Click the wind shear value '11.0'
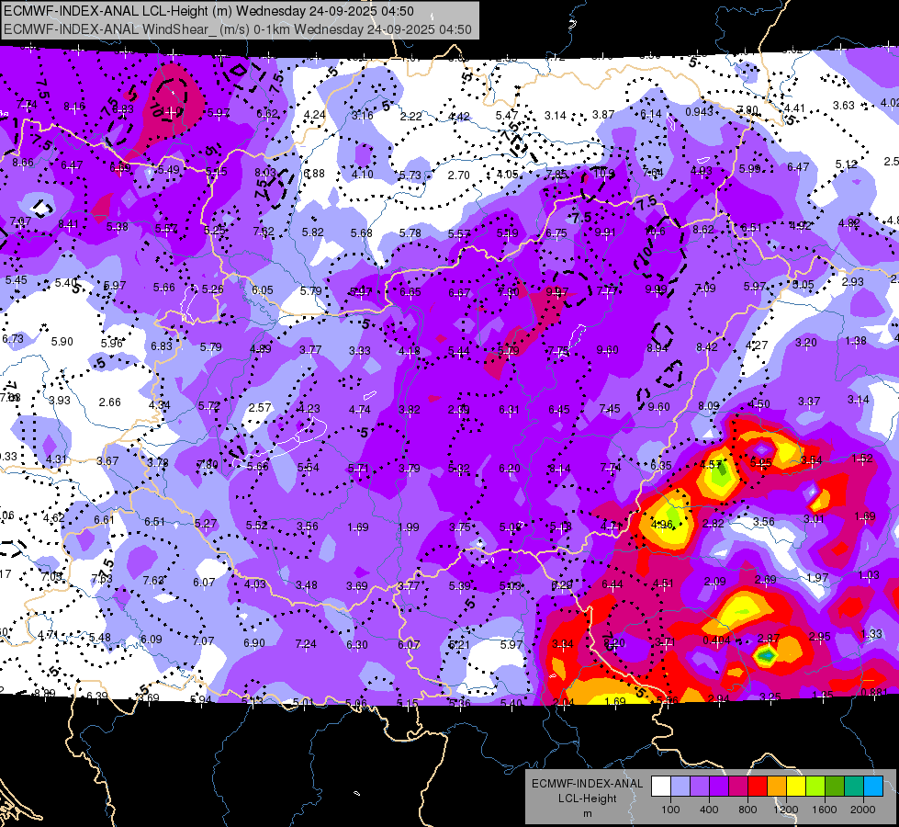 172,111
